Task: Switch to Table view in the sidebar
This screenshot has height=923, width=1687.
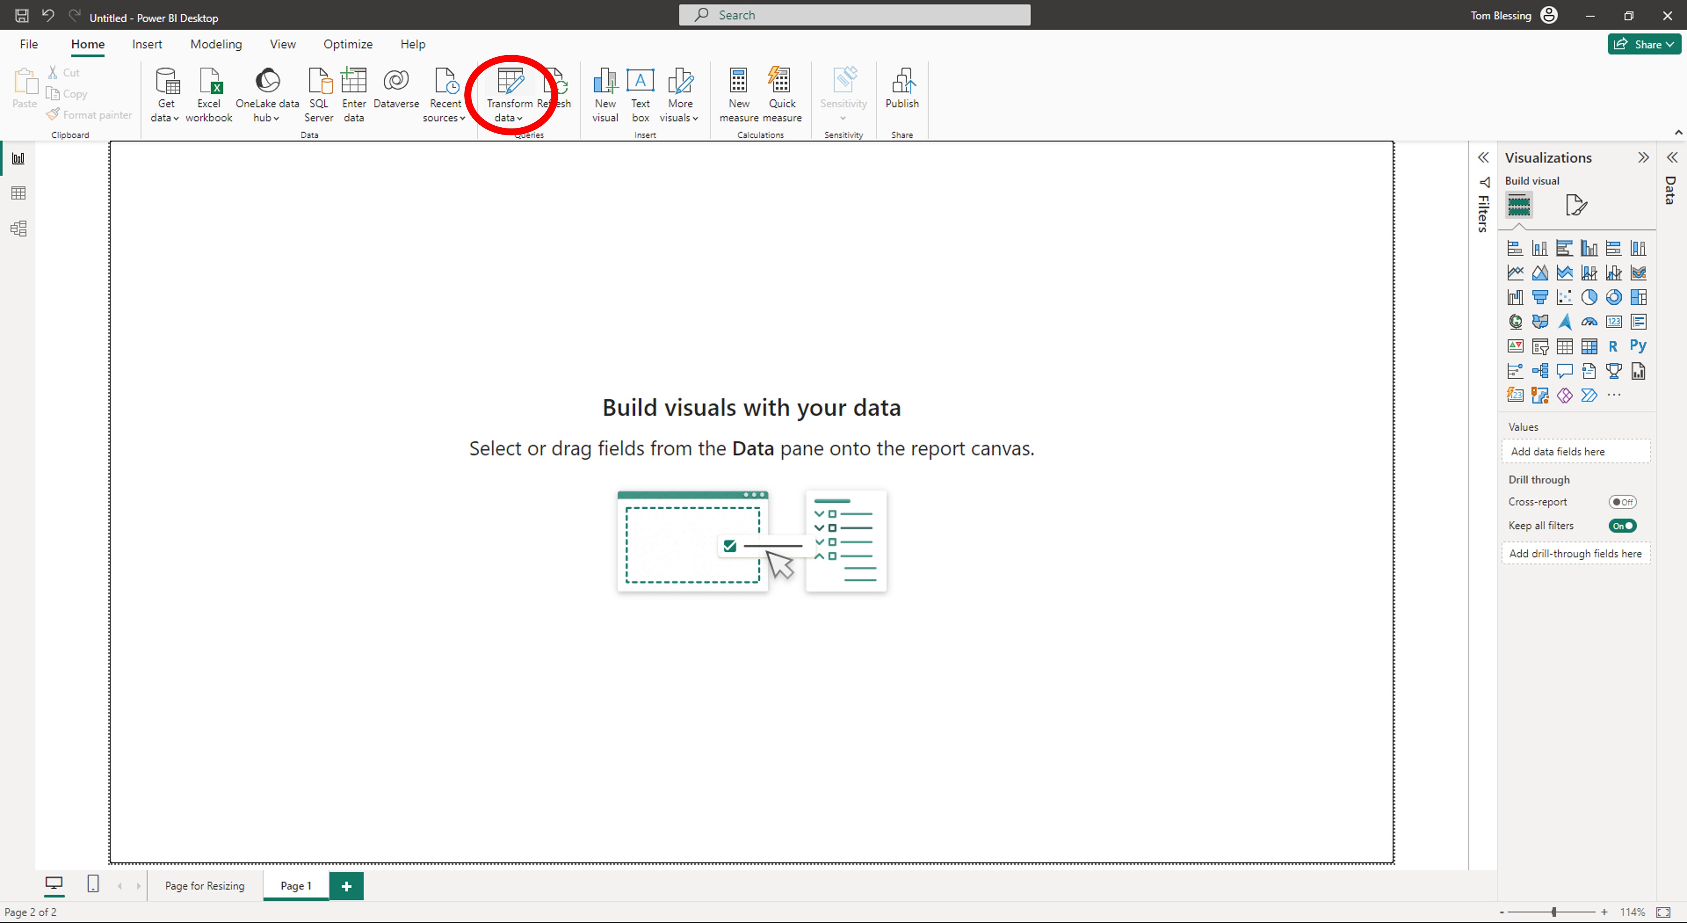Action: [x=18, y=192]
